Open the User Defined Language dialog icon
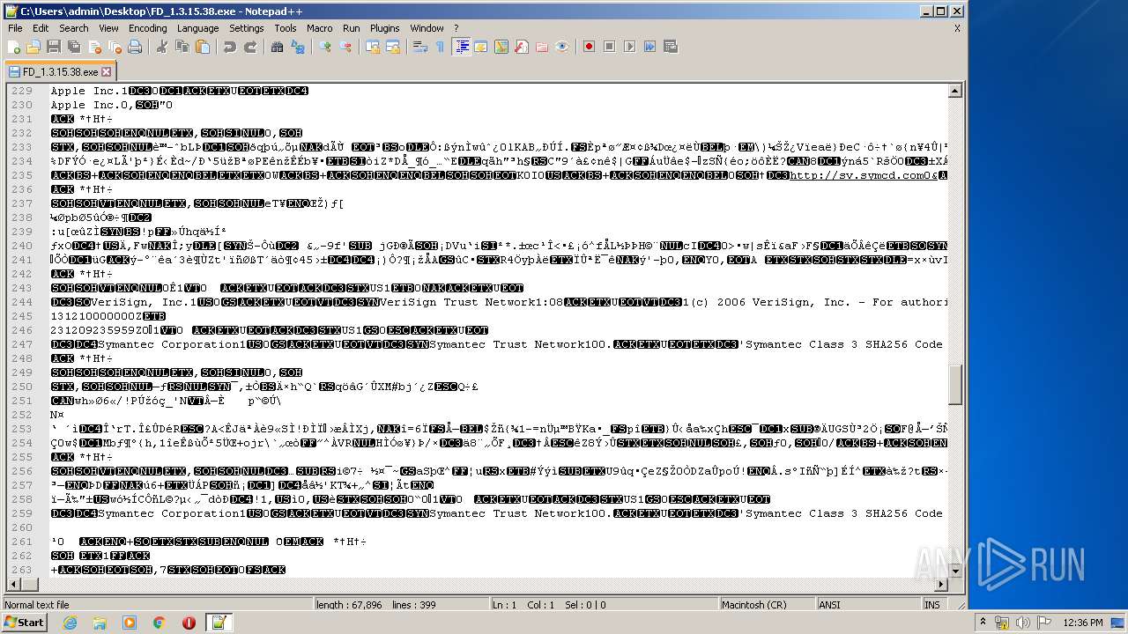 click(x=481, y=47)
